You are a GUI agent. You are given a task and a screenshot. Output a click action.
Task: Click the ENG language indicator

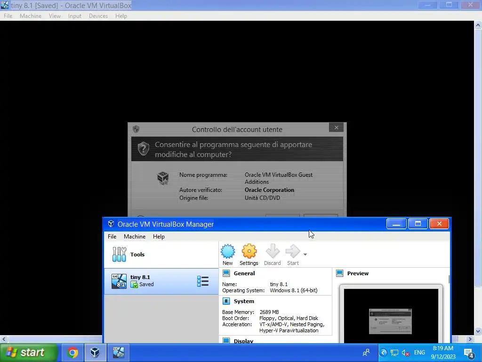click(419, 353)
